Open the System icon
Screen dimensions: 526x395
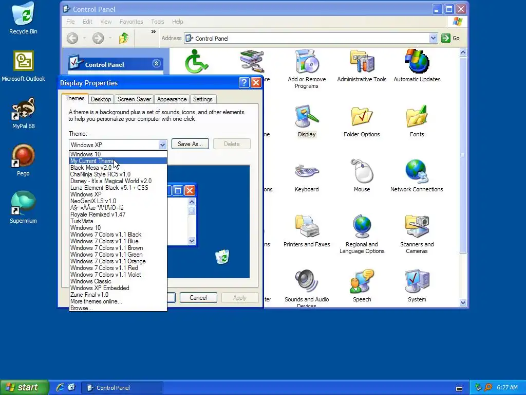417,286
